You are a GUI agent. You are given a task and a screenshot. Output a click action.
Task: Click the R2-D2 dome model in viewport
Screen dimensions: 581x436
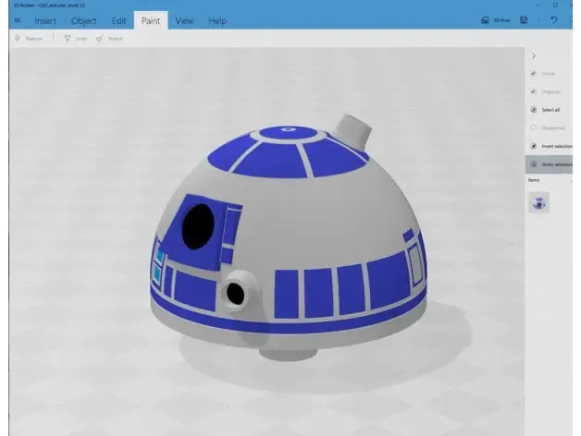[289, 236]
